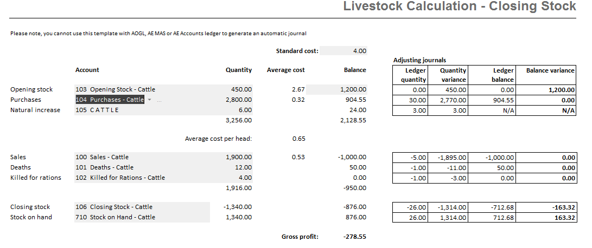Viewport: 592px width, 248px height.
Task: Select the Opening stock balance variance 1,200.00
Action: [562, 90]
